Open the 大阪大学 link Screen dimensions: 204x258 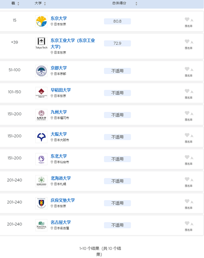[x=58, y=134]
